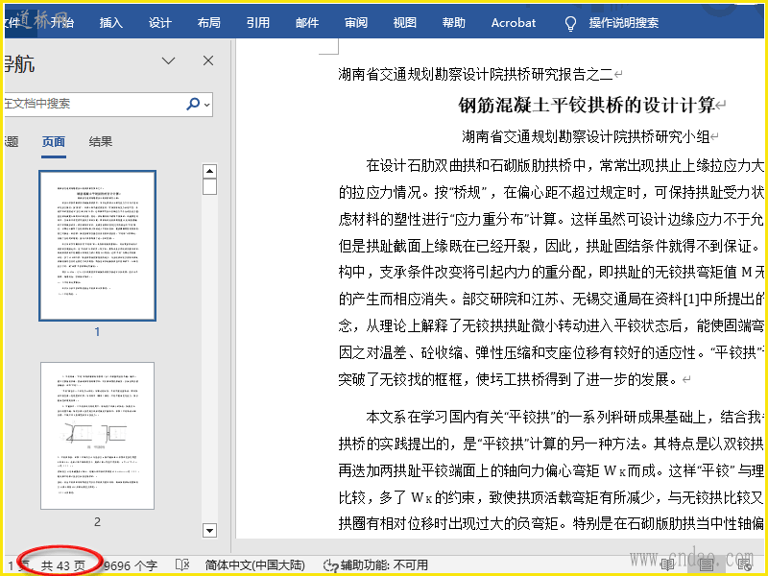
Task: Click the page count 共 43 页 indicator
Action: [62, 565]
